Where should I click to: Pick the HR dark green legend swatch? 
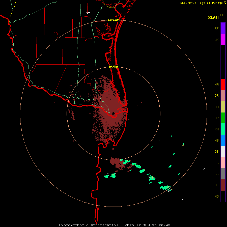(223, 118)
